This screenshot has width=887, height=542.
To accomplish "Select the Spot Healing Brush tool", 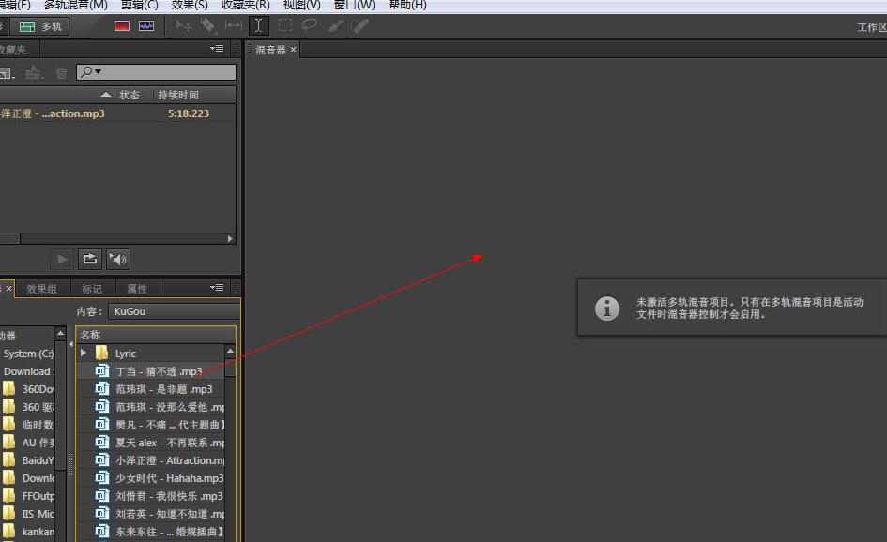I will (359, 25).
